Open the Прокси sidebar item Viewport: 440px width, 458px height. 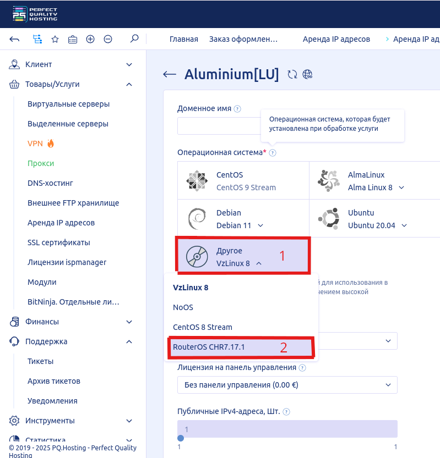(41, 164)
